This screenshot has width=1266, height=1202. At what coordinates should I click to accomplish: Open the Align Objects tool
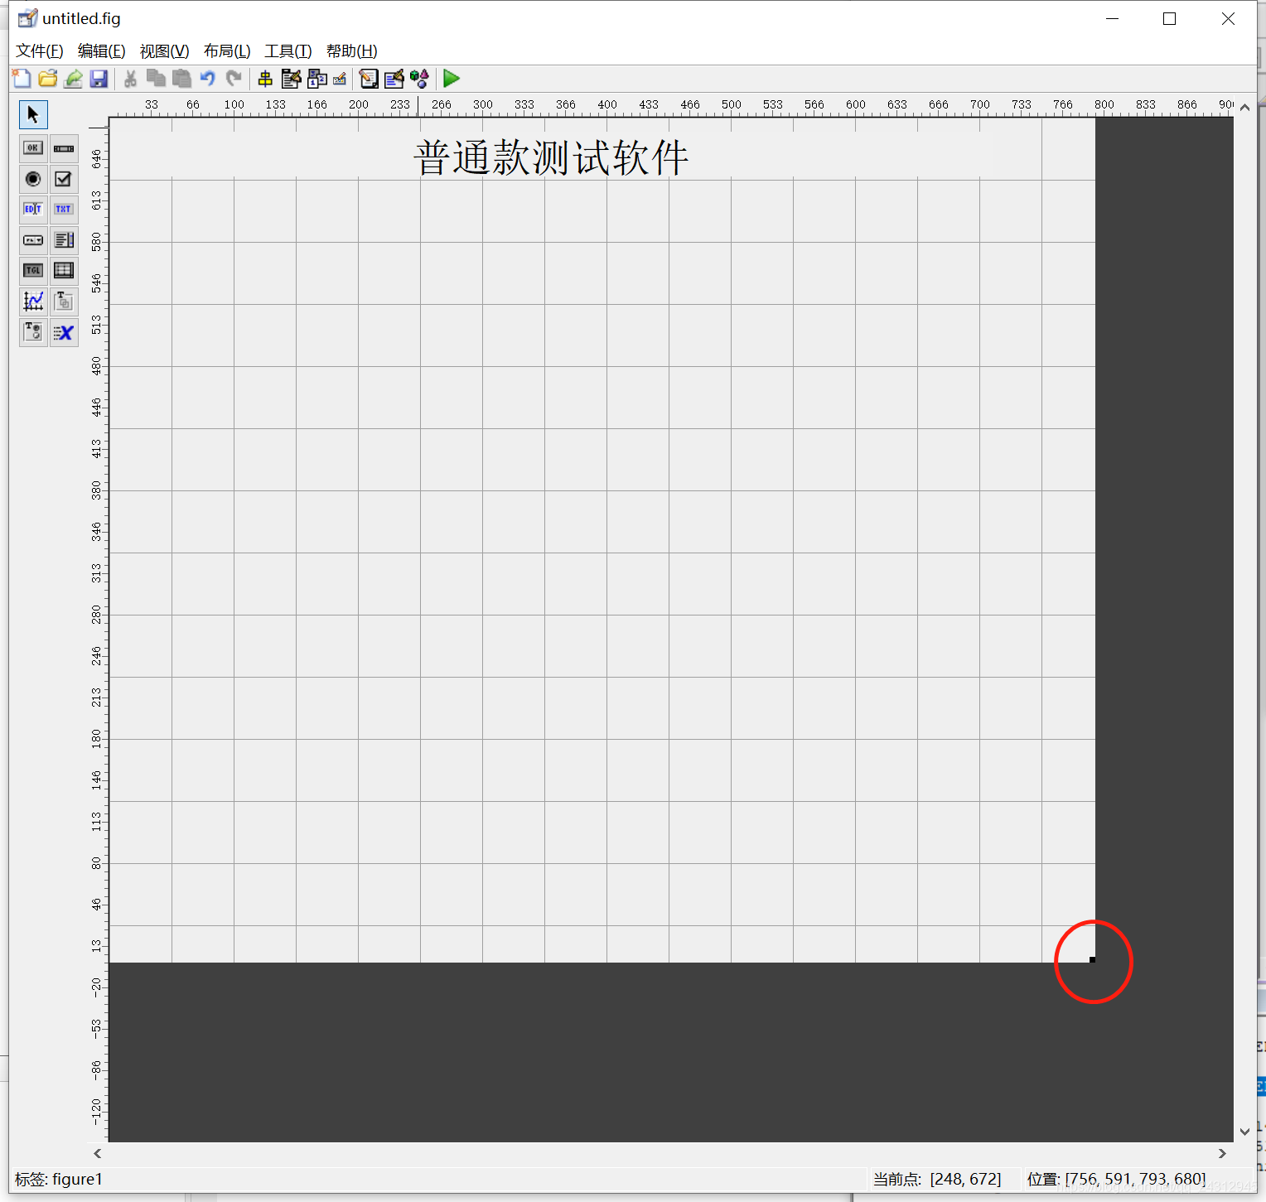click(x=265, y=79)
